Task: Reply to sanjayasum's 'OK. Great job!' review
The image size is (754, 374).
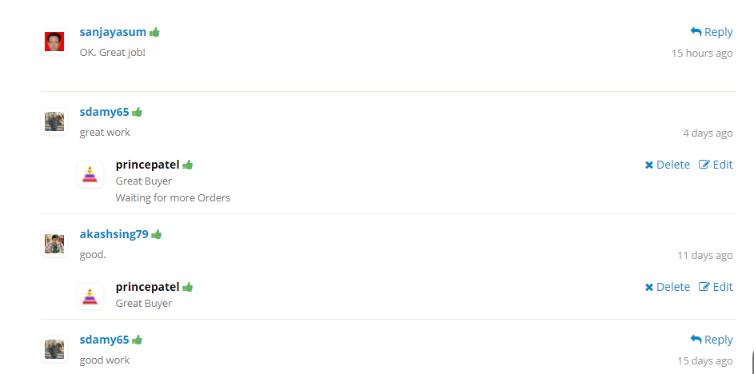Action: pos(712,32)
